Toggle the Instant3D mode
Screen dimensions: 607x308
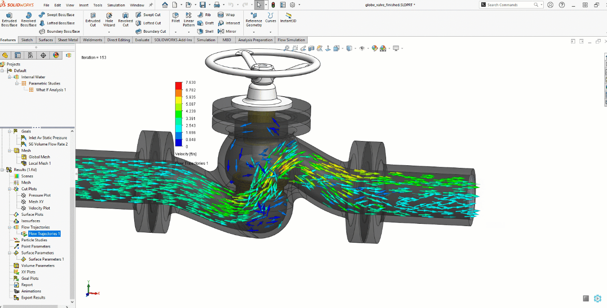pos(288,17)
